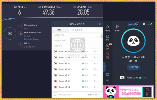Click the signal indicator of Panda KT 32
This screenshot has height=100, width=157.
[83, 63]
